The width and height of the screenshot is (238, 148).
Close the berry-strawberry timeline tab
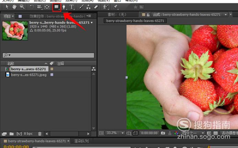68,141
